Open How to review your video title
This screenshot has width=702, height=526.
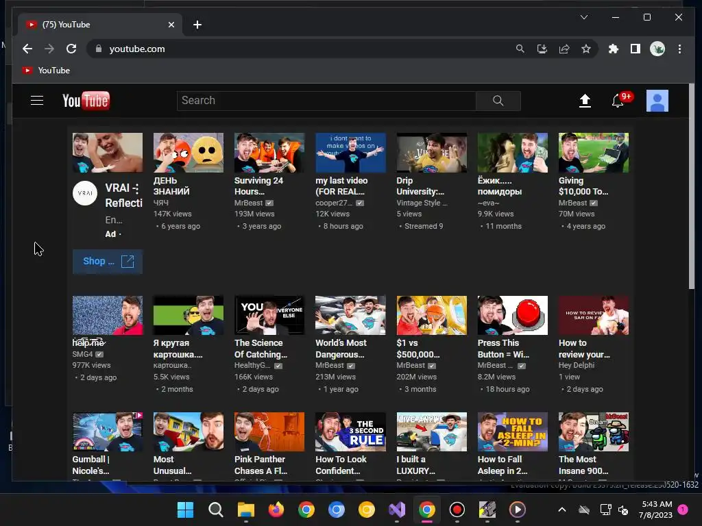[584, 349]
